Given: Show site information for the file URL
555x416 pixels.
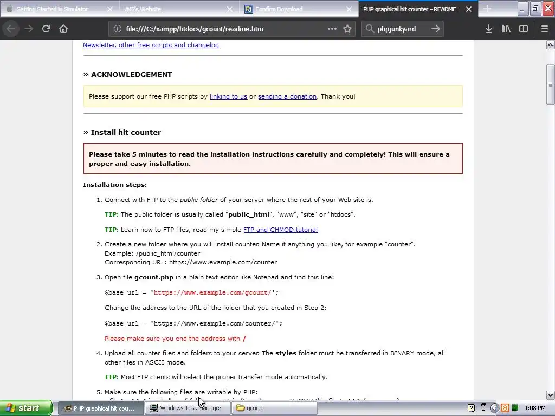Looking at the screenshot, I should (118, 29).
